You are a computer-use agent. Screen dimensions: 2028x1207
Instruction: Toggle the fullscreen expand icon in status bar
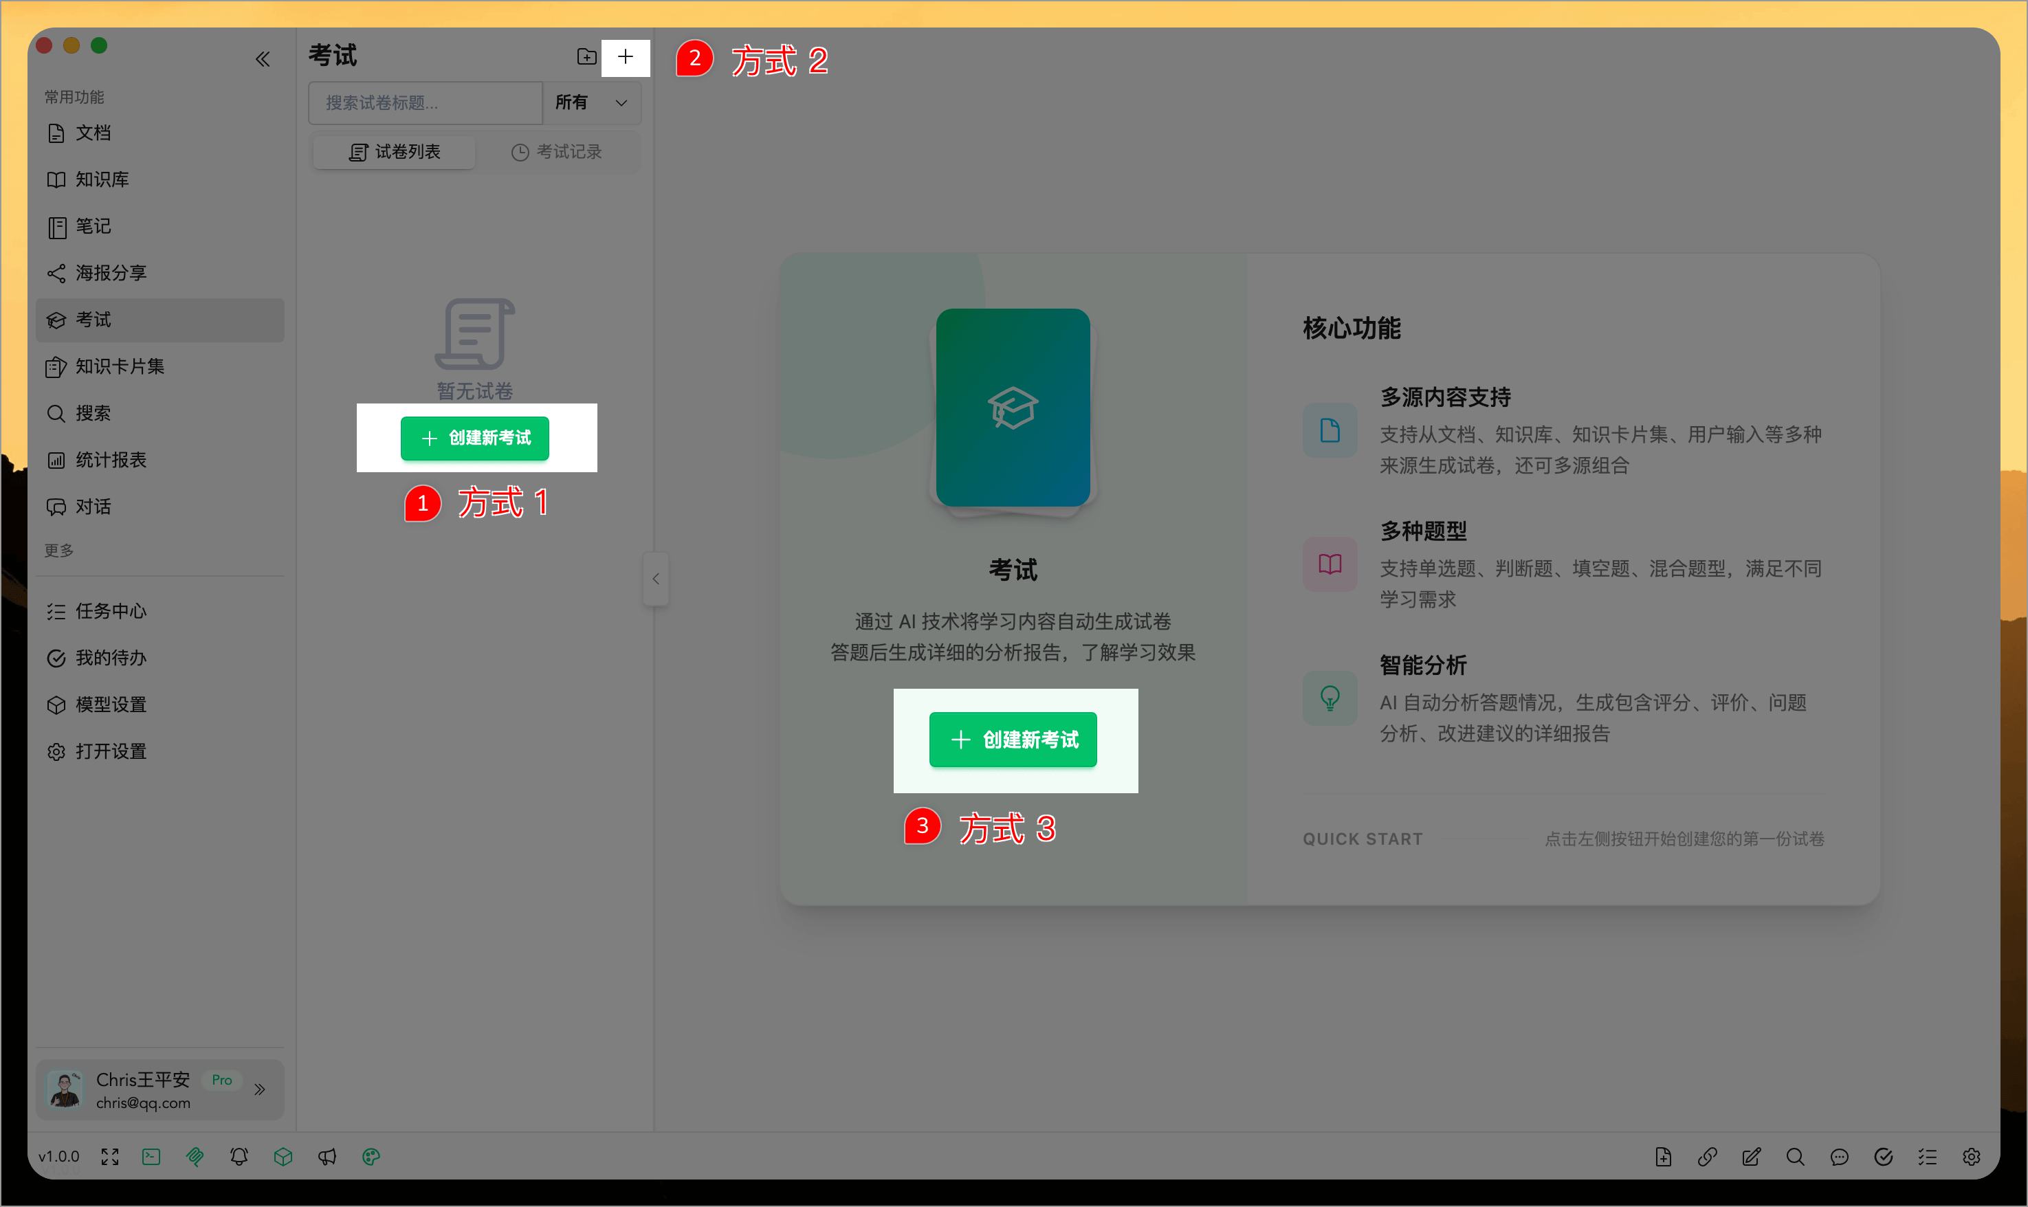pyautogui.click(x=110, y=1155)
